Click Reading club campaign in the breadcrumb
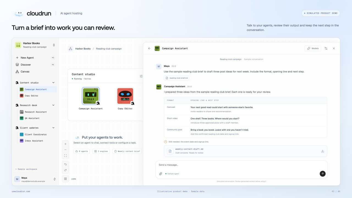This screenshot has height=198, width=352. point(109,49)
